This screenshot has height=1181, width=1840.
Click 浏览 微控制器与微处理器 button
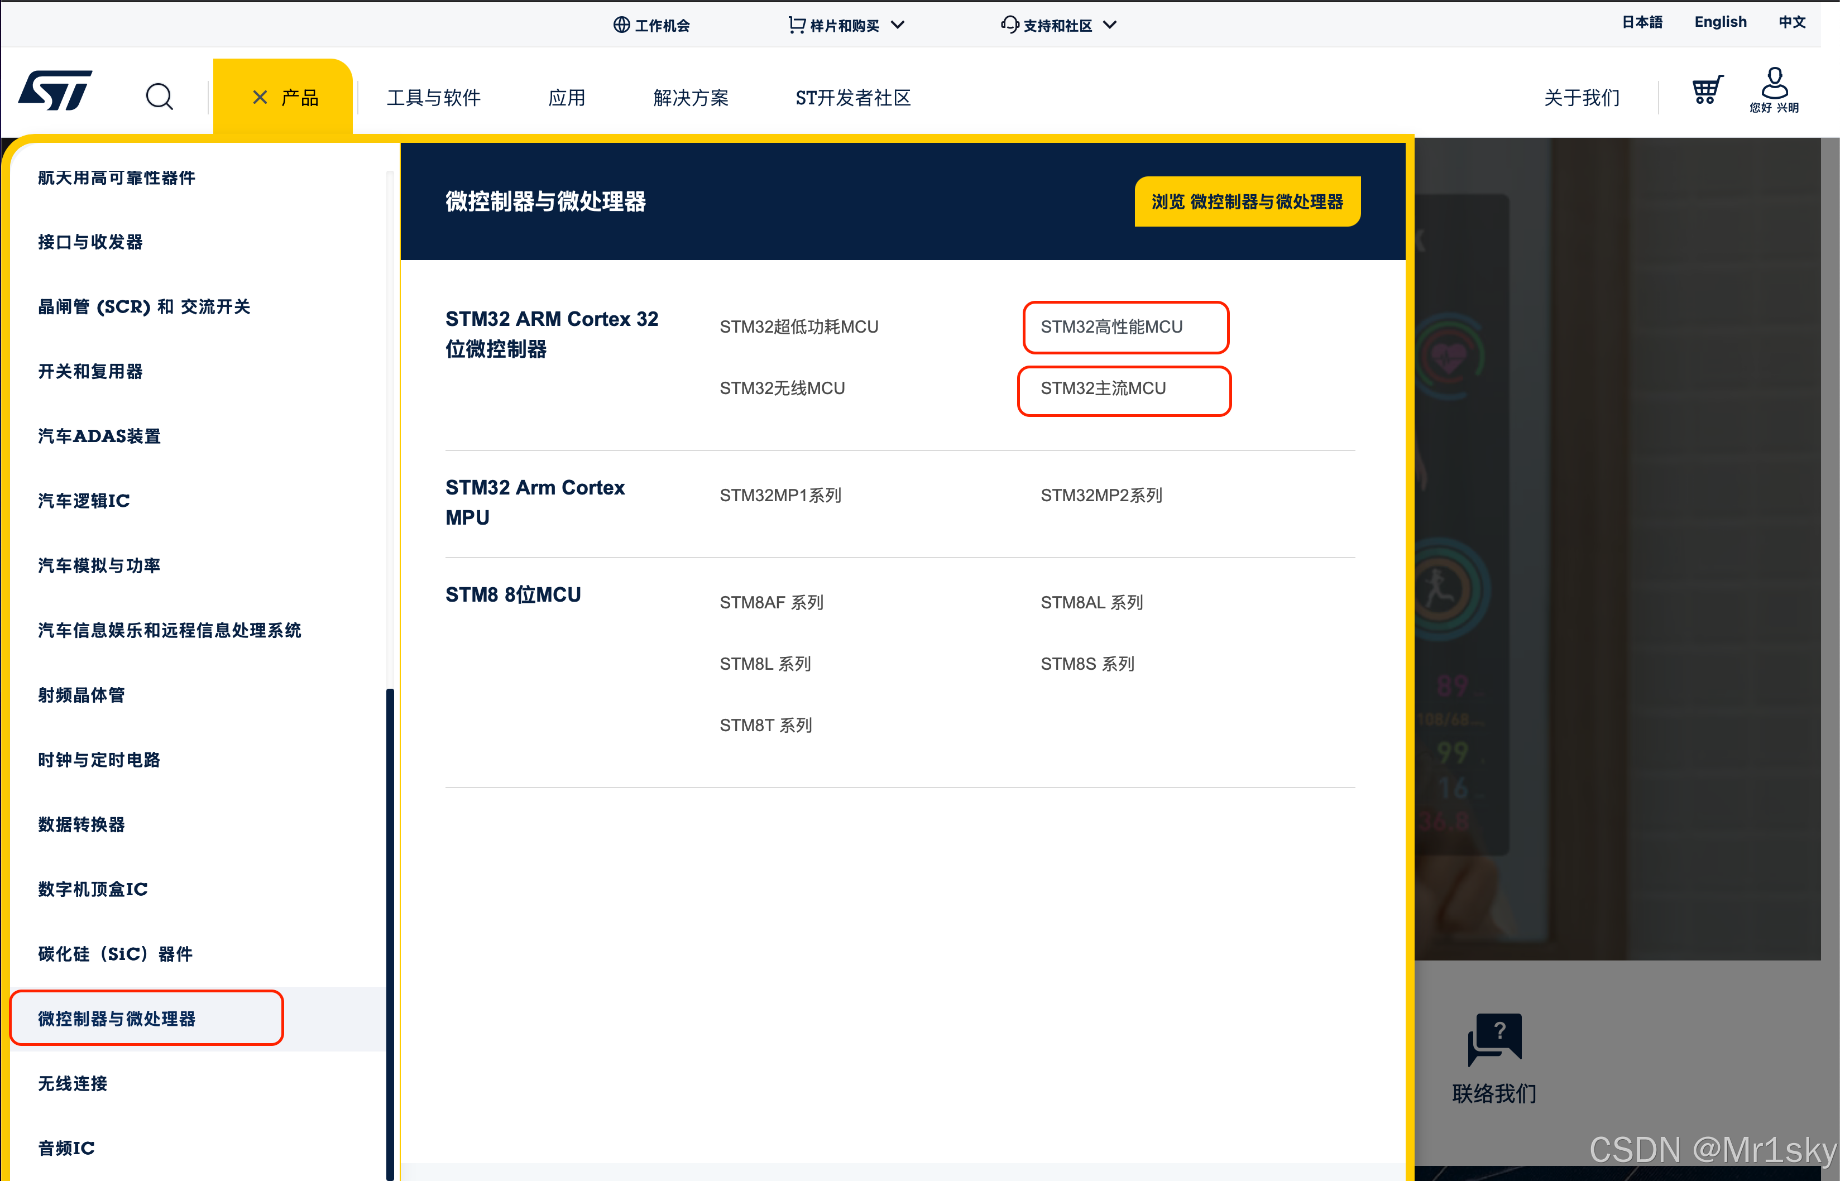point(1247,201)
